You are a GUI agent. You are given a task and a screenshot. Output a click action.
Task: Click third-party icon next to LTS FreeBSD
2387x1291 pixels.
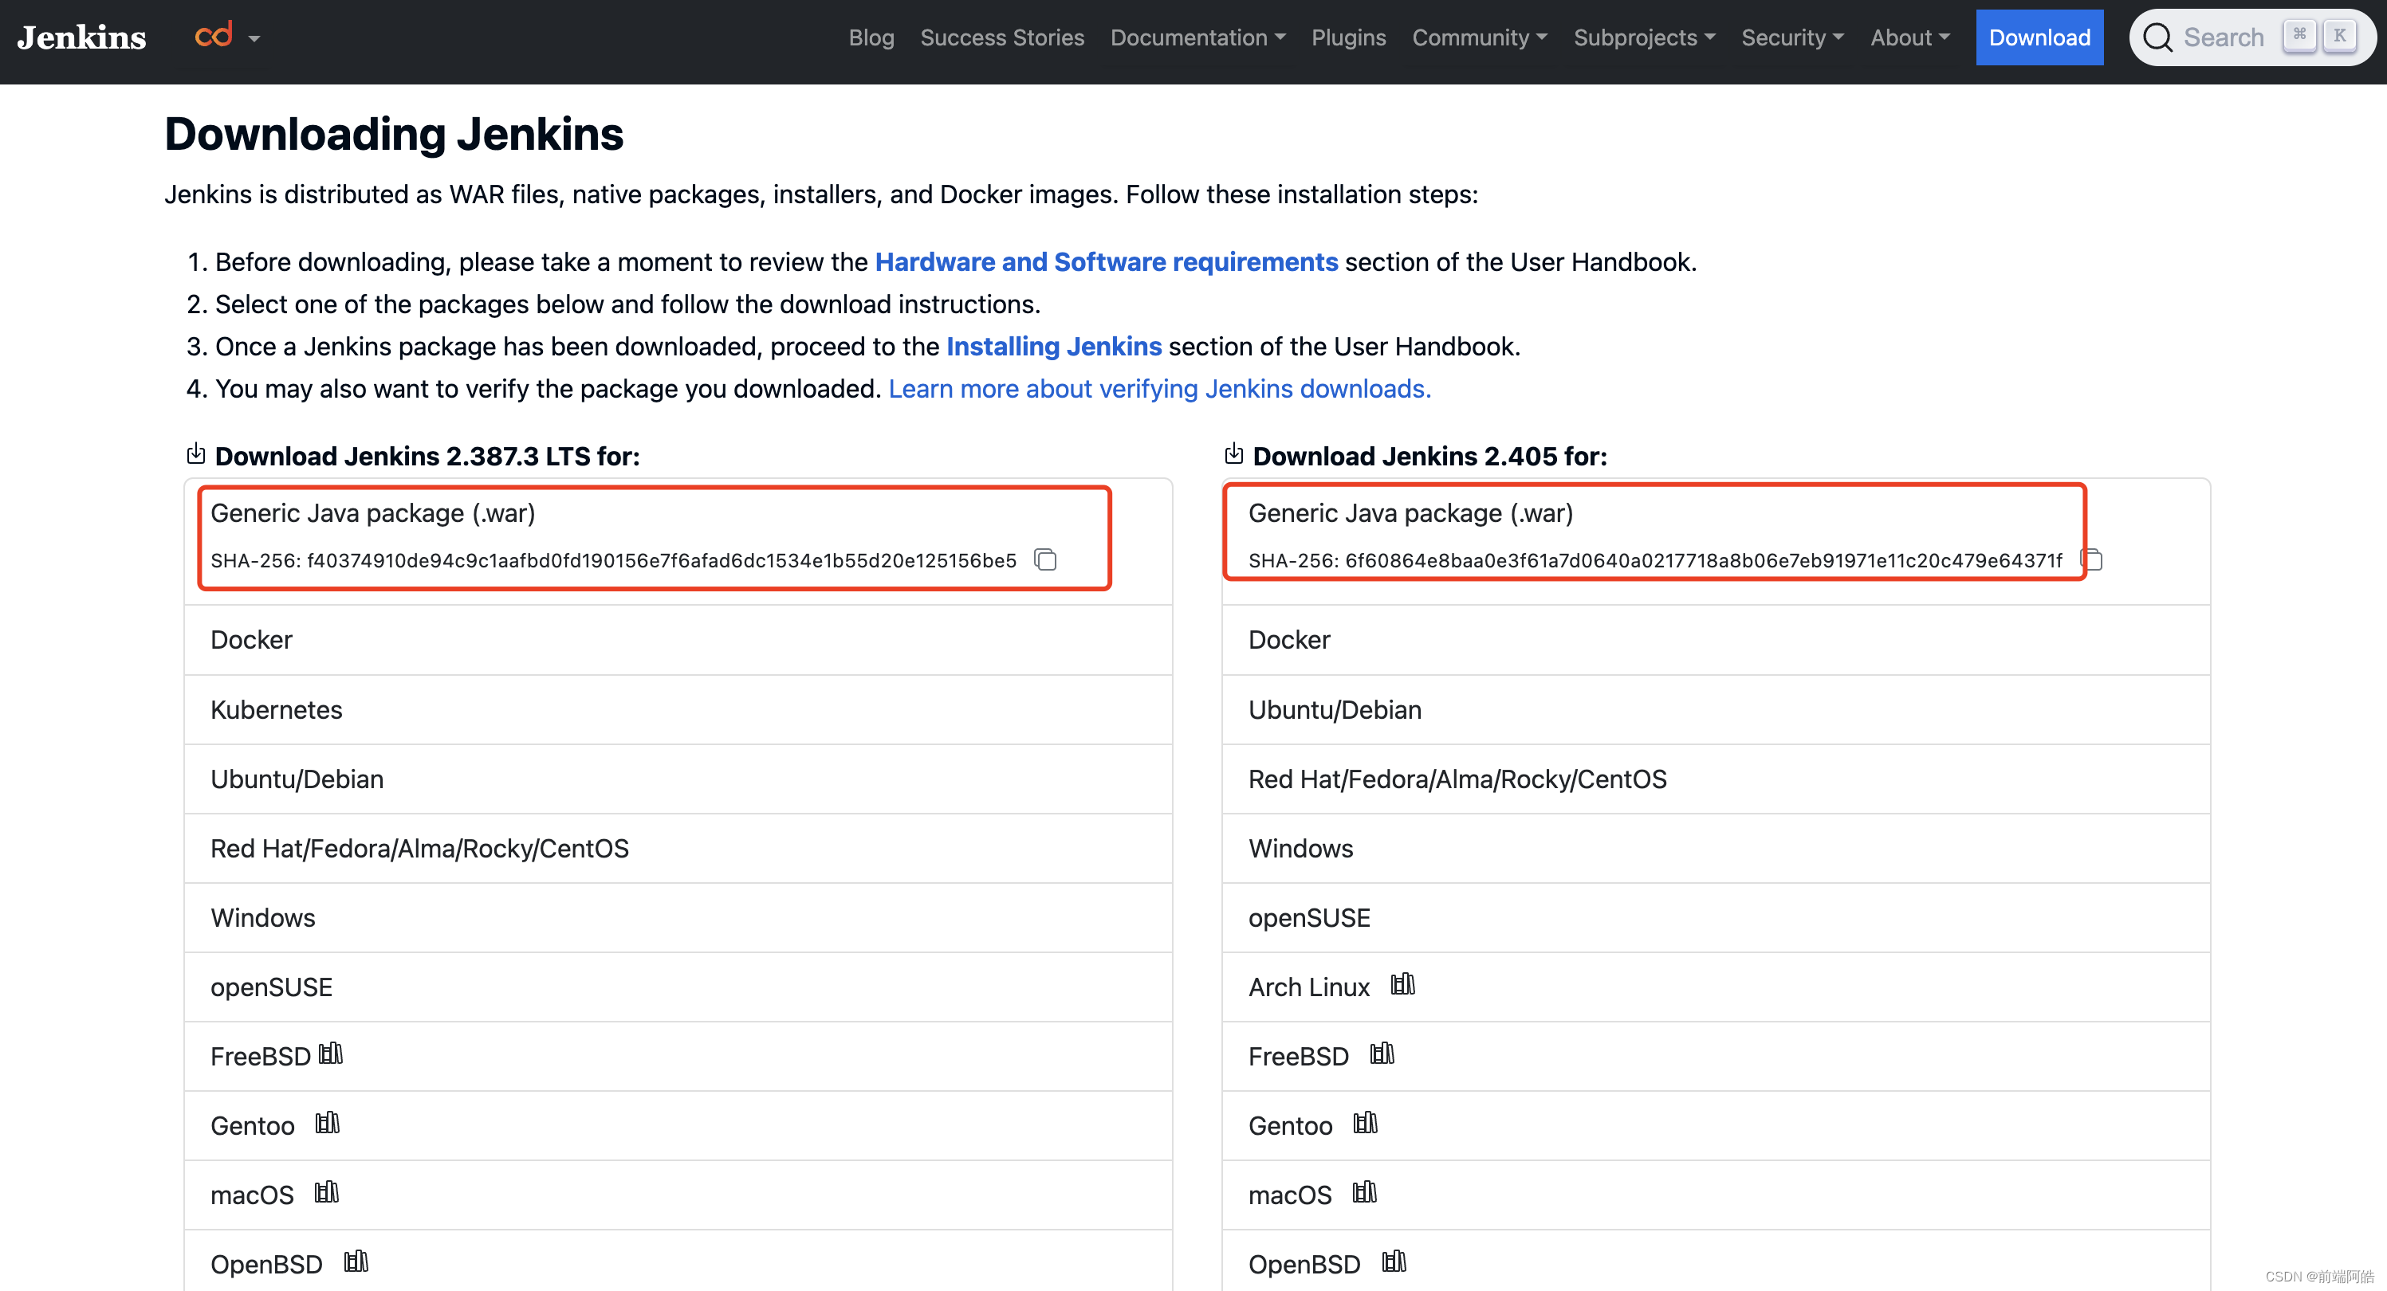coord(331,1054)
